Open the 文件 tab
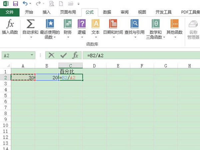Viewport: 200px width, 150px height. (10, 12)
